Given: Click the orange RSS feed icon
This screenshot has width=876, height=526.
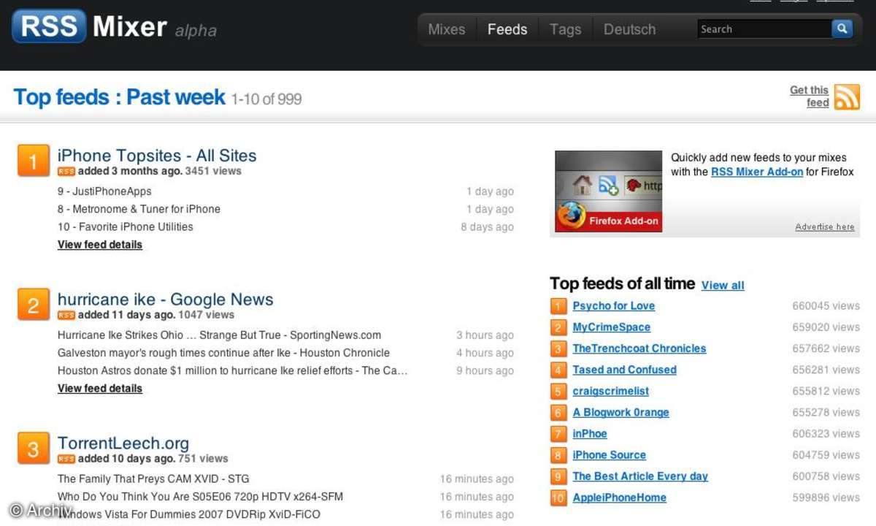Looking at the screenshot, I should [x=847, y=96].
